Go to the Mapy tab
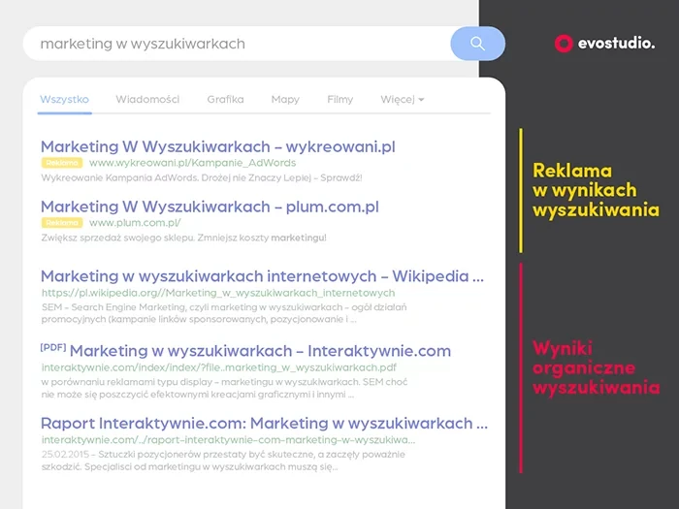 click(x=285, y=100)
